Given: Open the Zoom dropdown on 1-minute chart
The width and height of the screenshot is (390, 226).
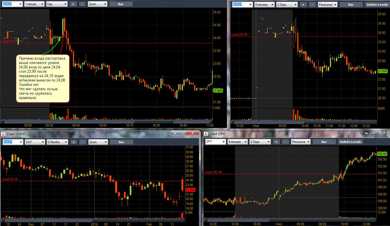Looking at the screenshot, I should pos(98,4).
